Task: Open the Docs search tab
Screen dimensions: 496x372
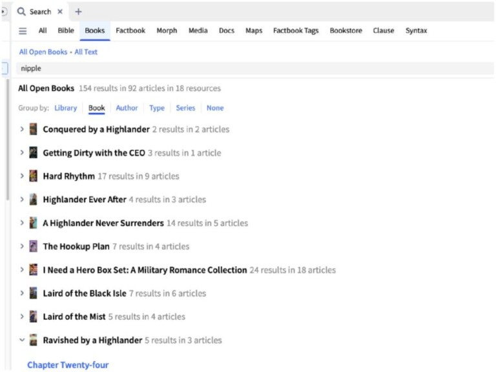Action: [227, 31]
